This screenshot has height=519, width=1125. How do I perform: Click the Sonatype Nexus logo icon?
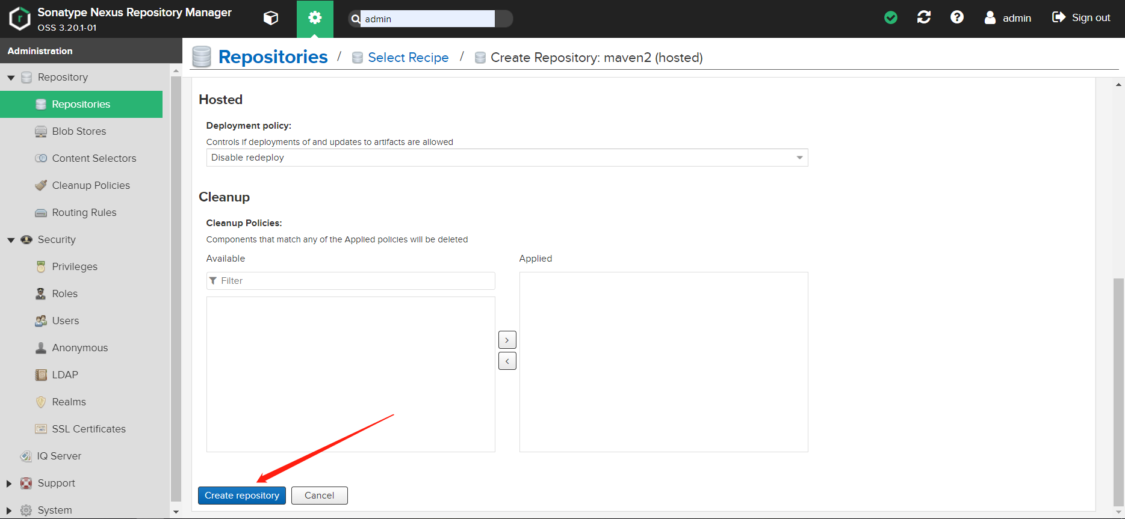coord(20,19)
